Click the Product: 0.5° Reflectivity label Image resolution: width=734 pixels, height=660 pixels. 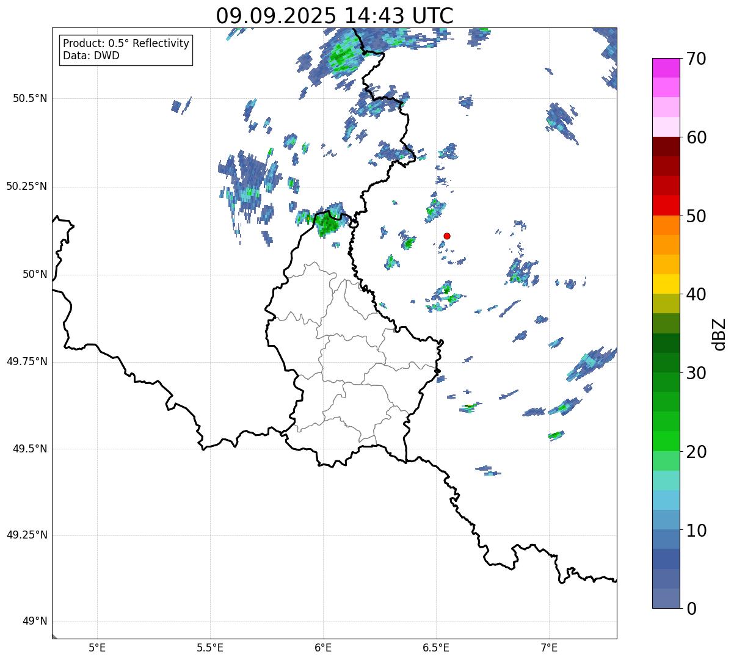(x=126, y=44)
